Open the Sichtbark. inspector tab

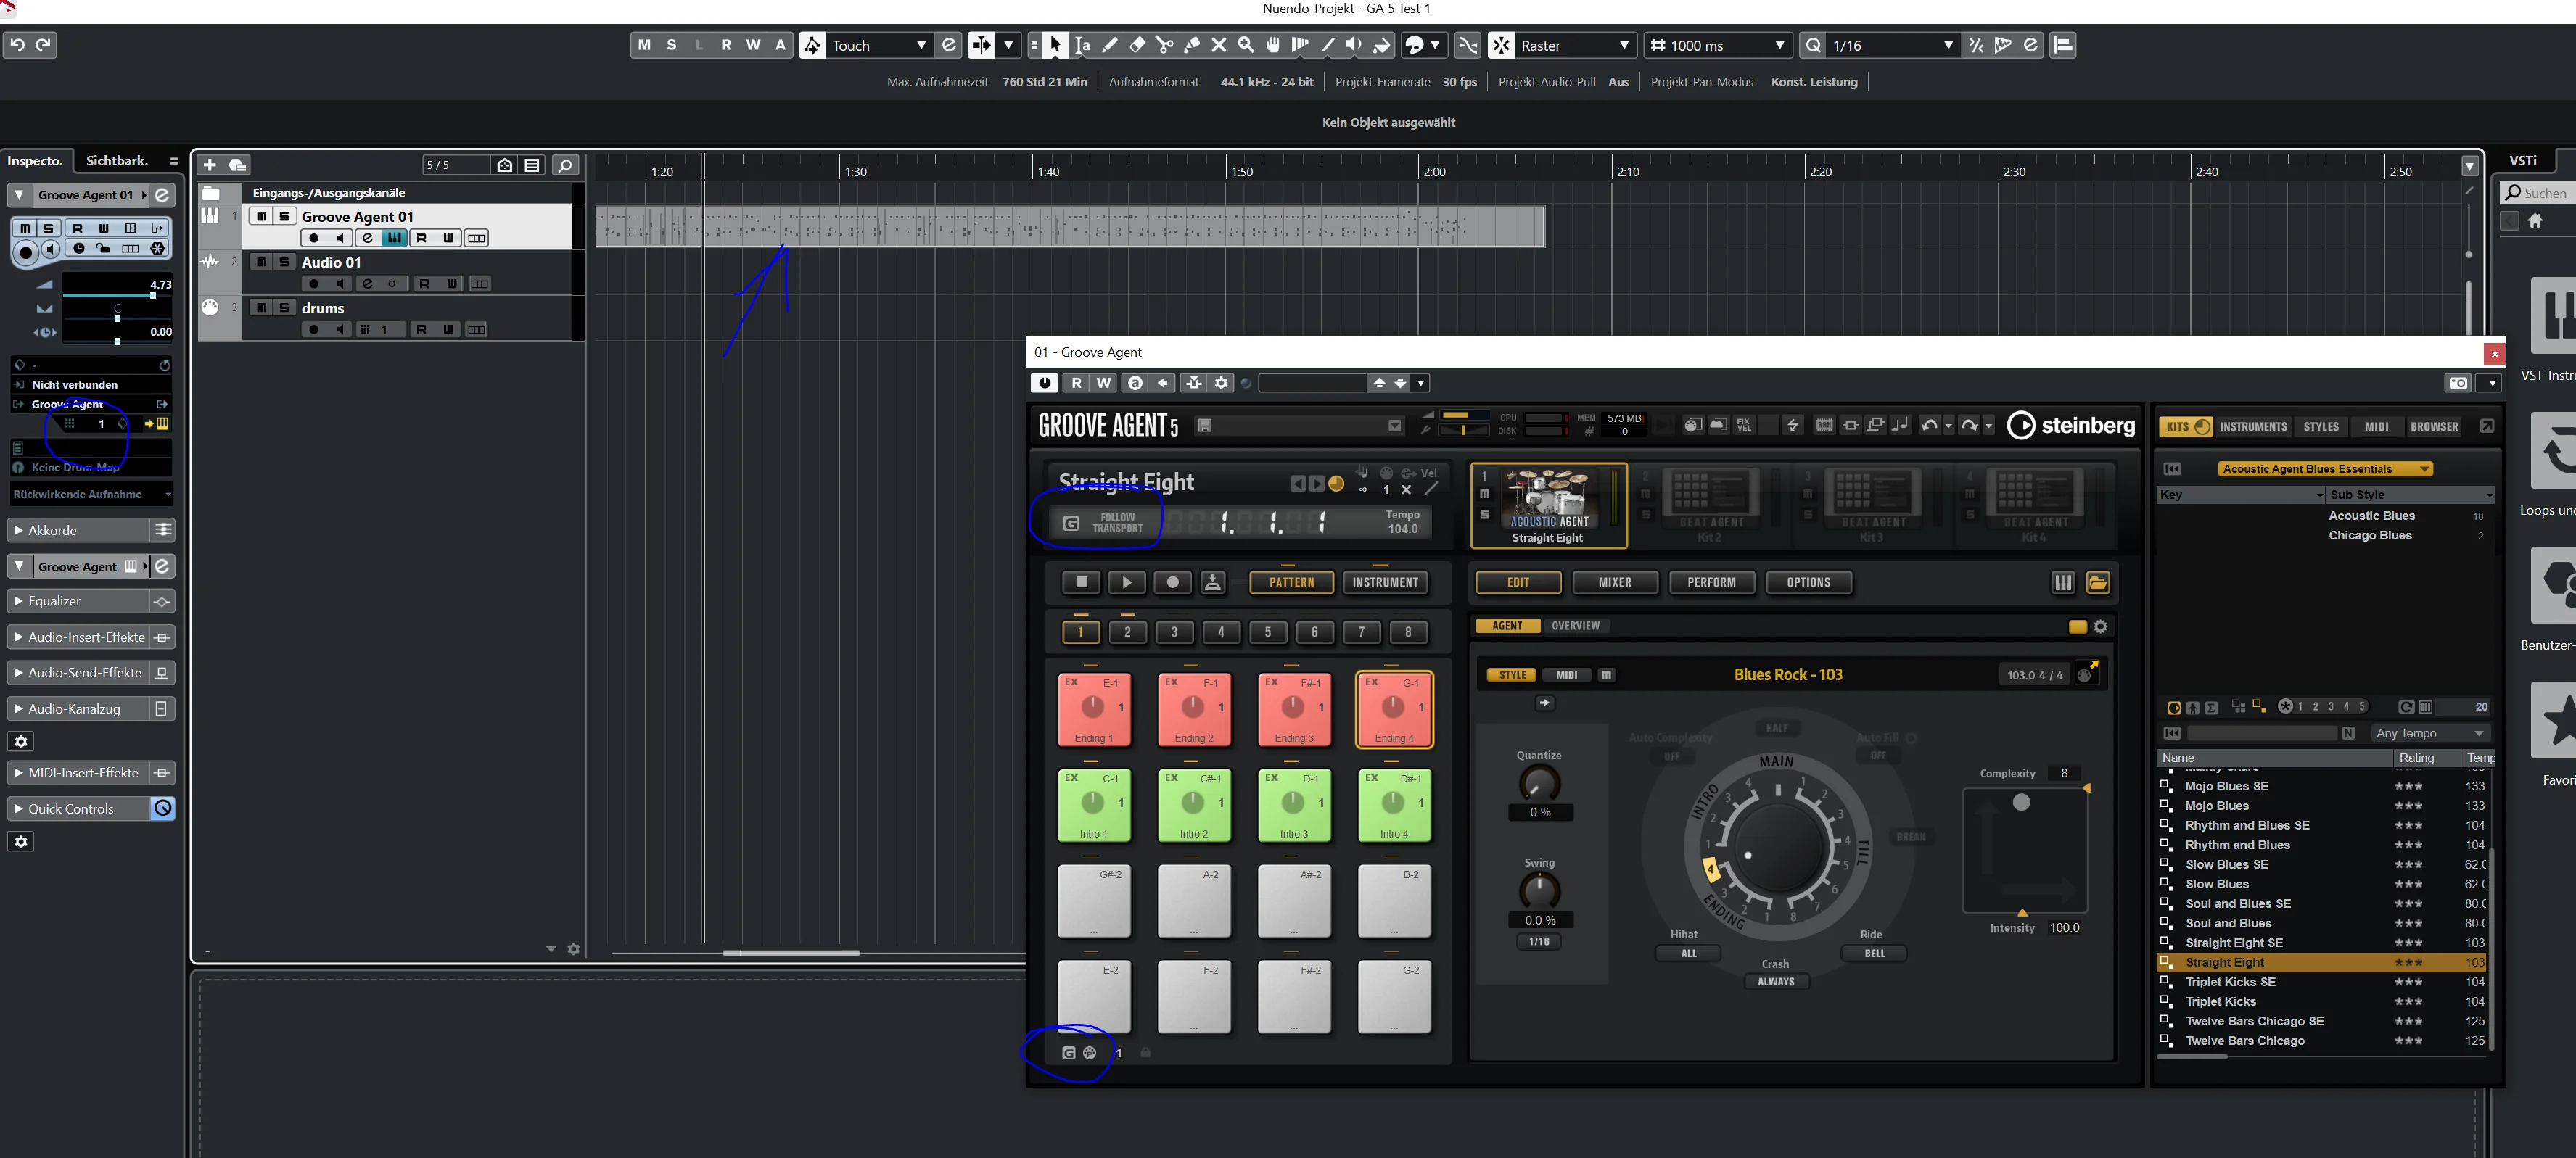117,161
